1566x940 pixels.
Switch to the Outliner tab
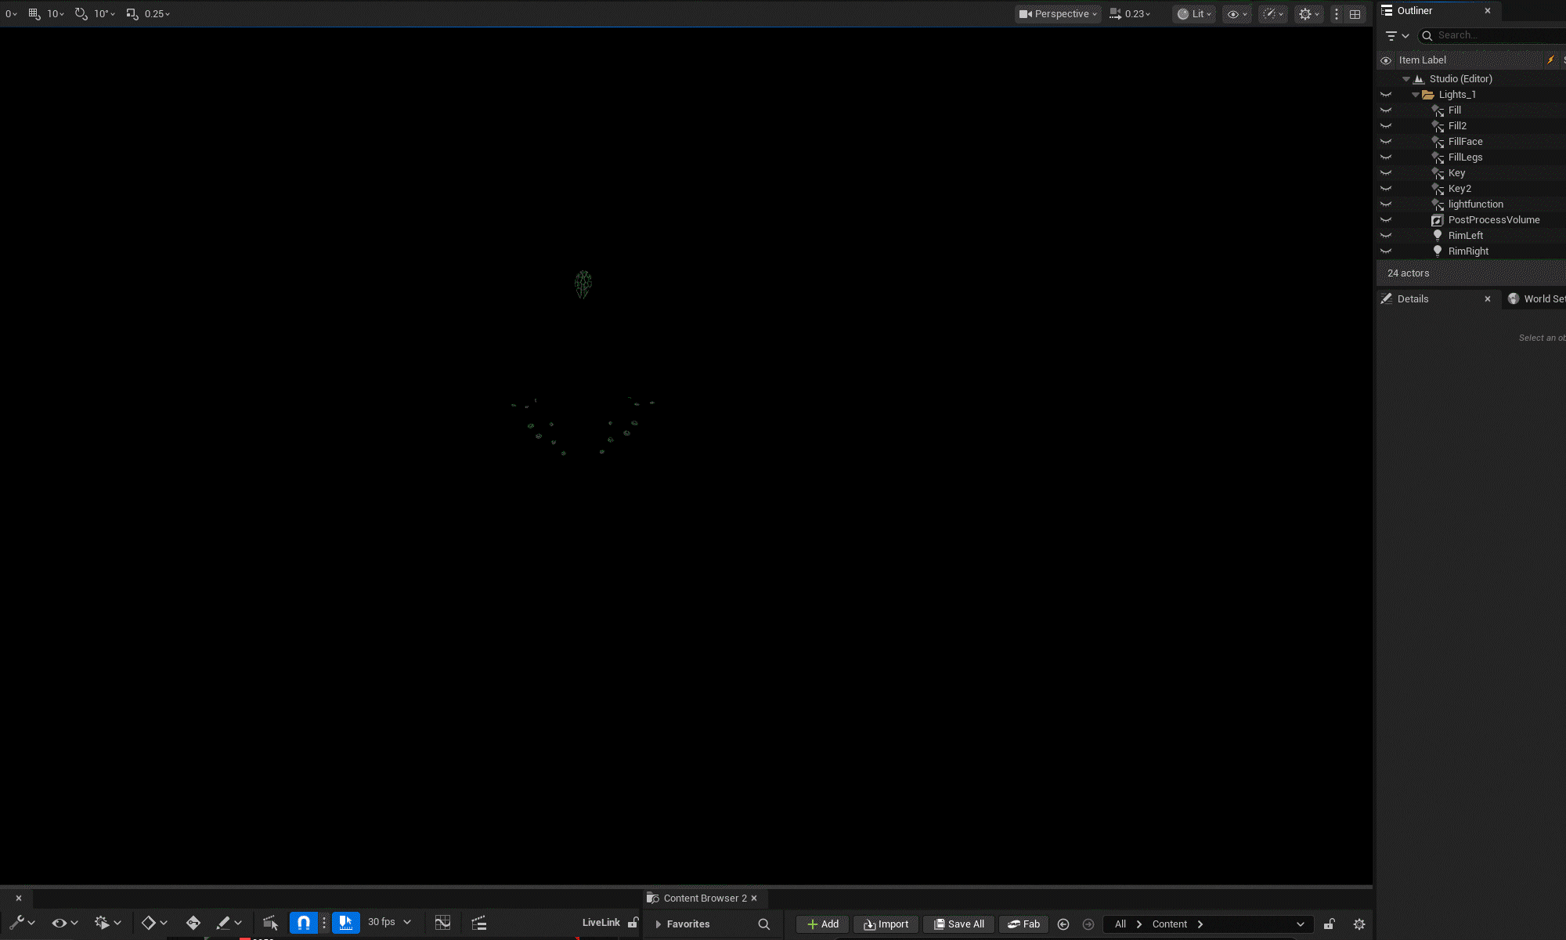click(1415, 11)
